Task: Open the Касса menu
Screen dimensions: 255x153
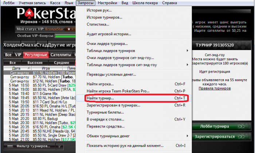Action: pos(55,3)
